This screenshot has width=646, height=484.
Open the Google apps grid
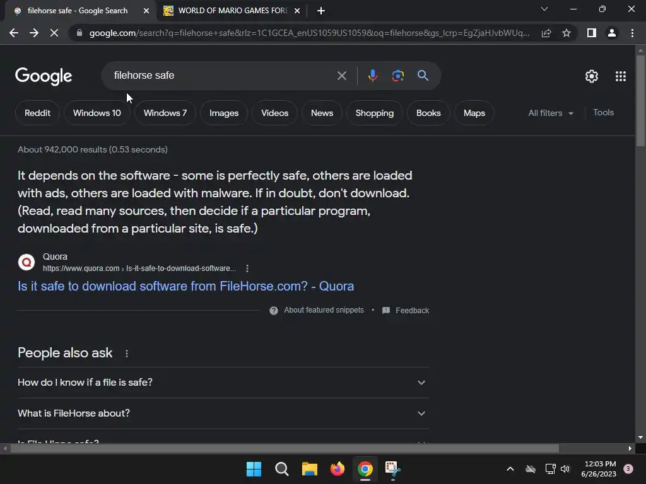click(621, 76)
